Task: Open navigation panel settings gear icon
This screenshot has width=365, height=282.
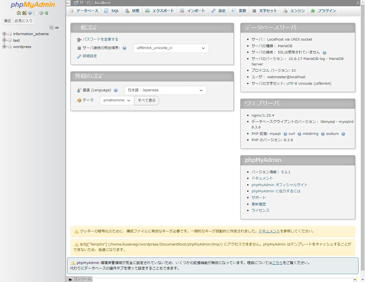Action: click(41, 13)
